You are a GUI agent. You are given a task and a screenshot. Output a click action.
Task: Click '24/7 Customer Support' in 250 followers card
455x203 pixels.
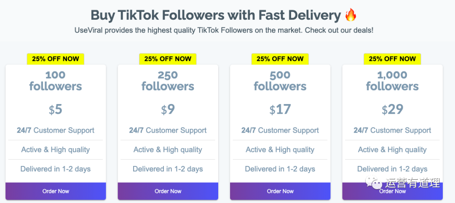point(168,131)
